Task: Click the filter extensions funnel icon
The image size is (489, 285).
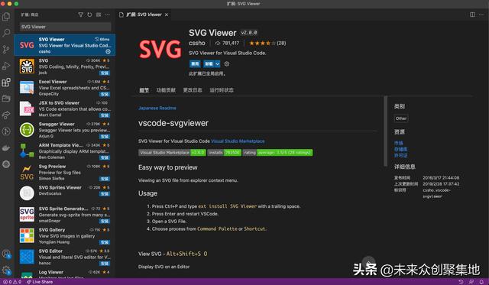Action: (x=80, y=15)
